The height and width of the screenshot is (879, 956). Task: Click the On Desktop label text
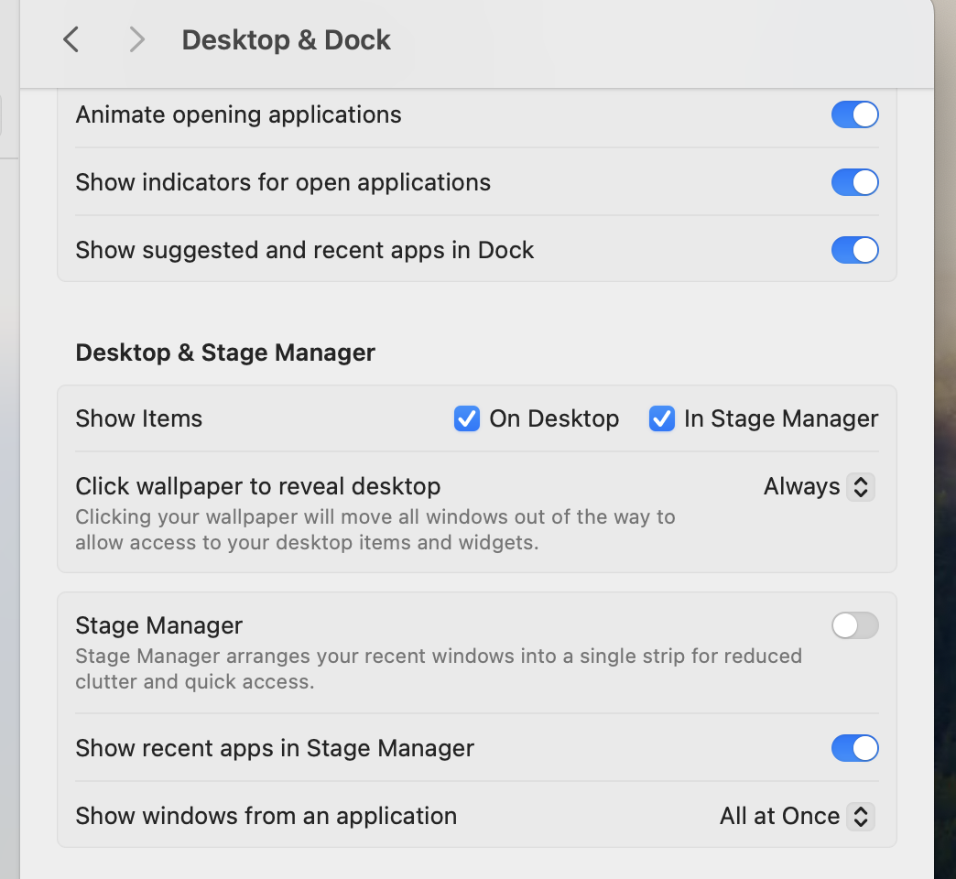pyautogui.click(x=554, y=418)
